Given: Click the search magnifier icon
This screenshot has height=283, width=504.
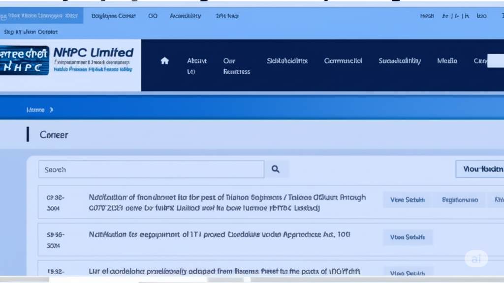Looking at the screenshot, I should click(x=276, y=169).
